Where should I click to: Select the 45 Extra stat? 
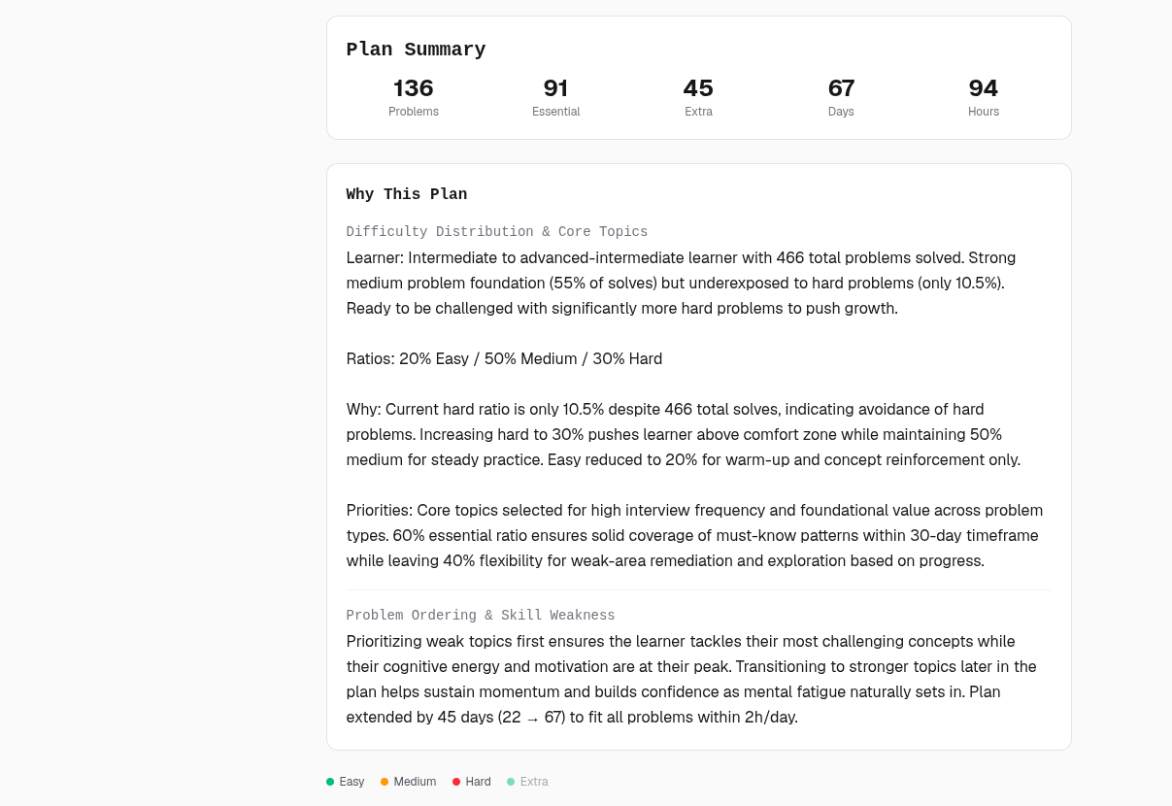click(x=698, y=97)
